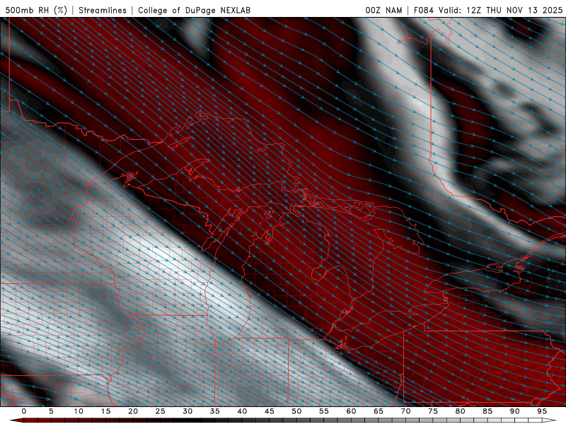Viewport: 566px width, 424px height.
Task: Click the "40" label on the color scale
Action: pos(242,411)
